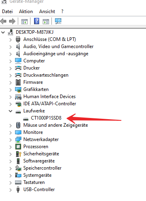Collapse the DESKTOP-M87JIKJ root node

coord(3,32)
